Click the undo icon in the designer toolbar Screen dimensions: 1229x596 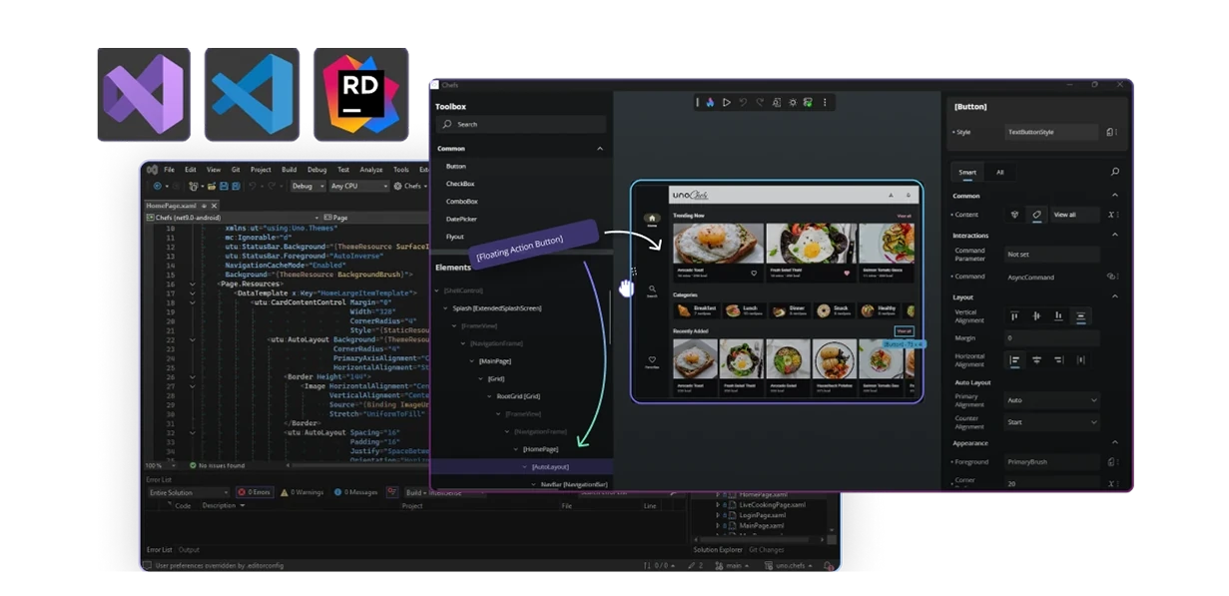point(744,102)
